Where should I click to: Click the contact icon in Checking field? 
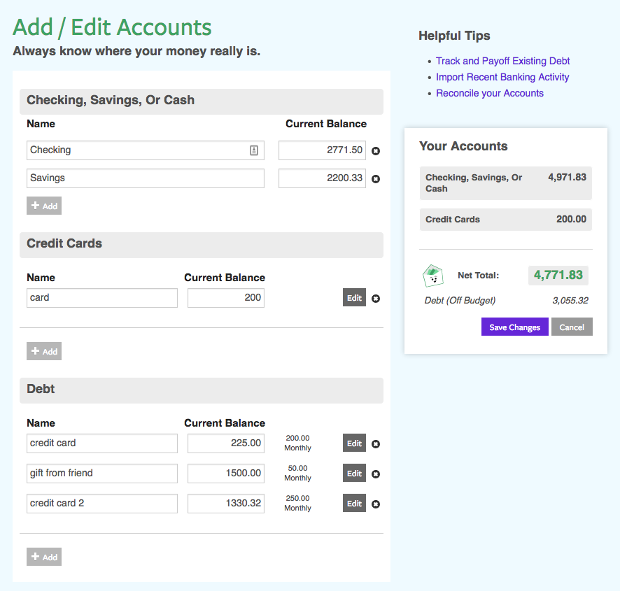(x=254, y=150)
